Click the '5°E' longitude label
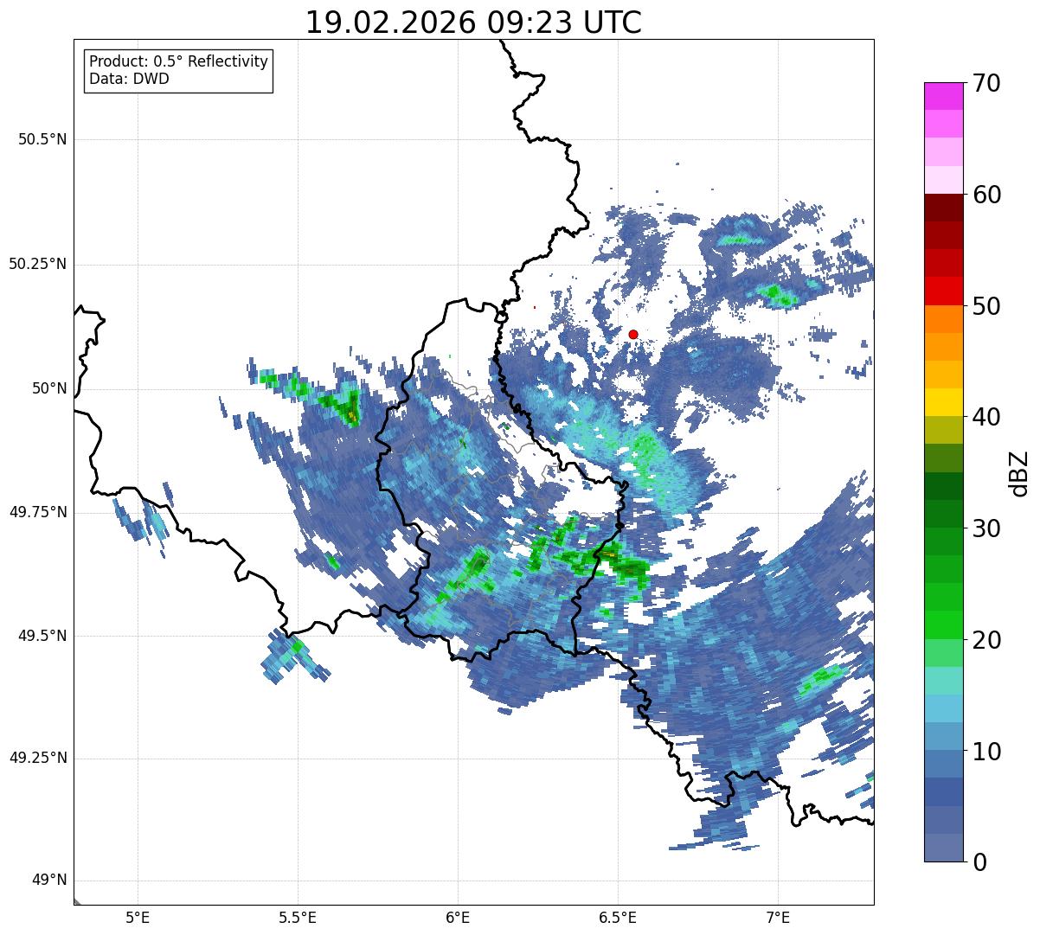The image size is (1040, 935). (x=138, y=918)
